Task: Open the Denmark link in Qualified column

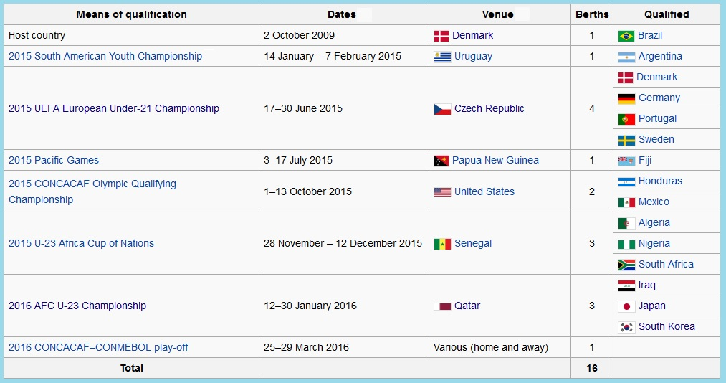Action: coord(657,77)
